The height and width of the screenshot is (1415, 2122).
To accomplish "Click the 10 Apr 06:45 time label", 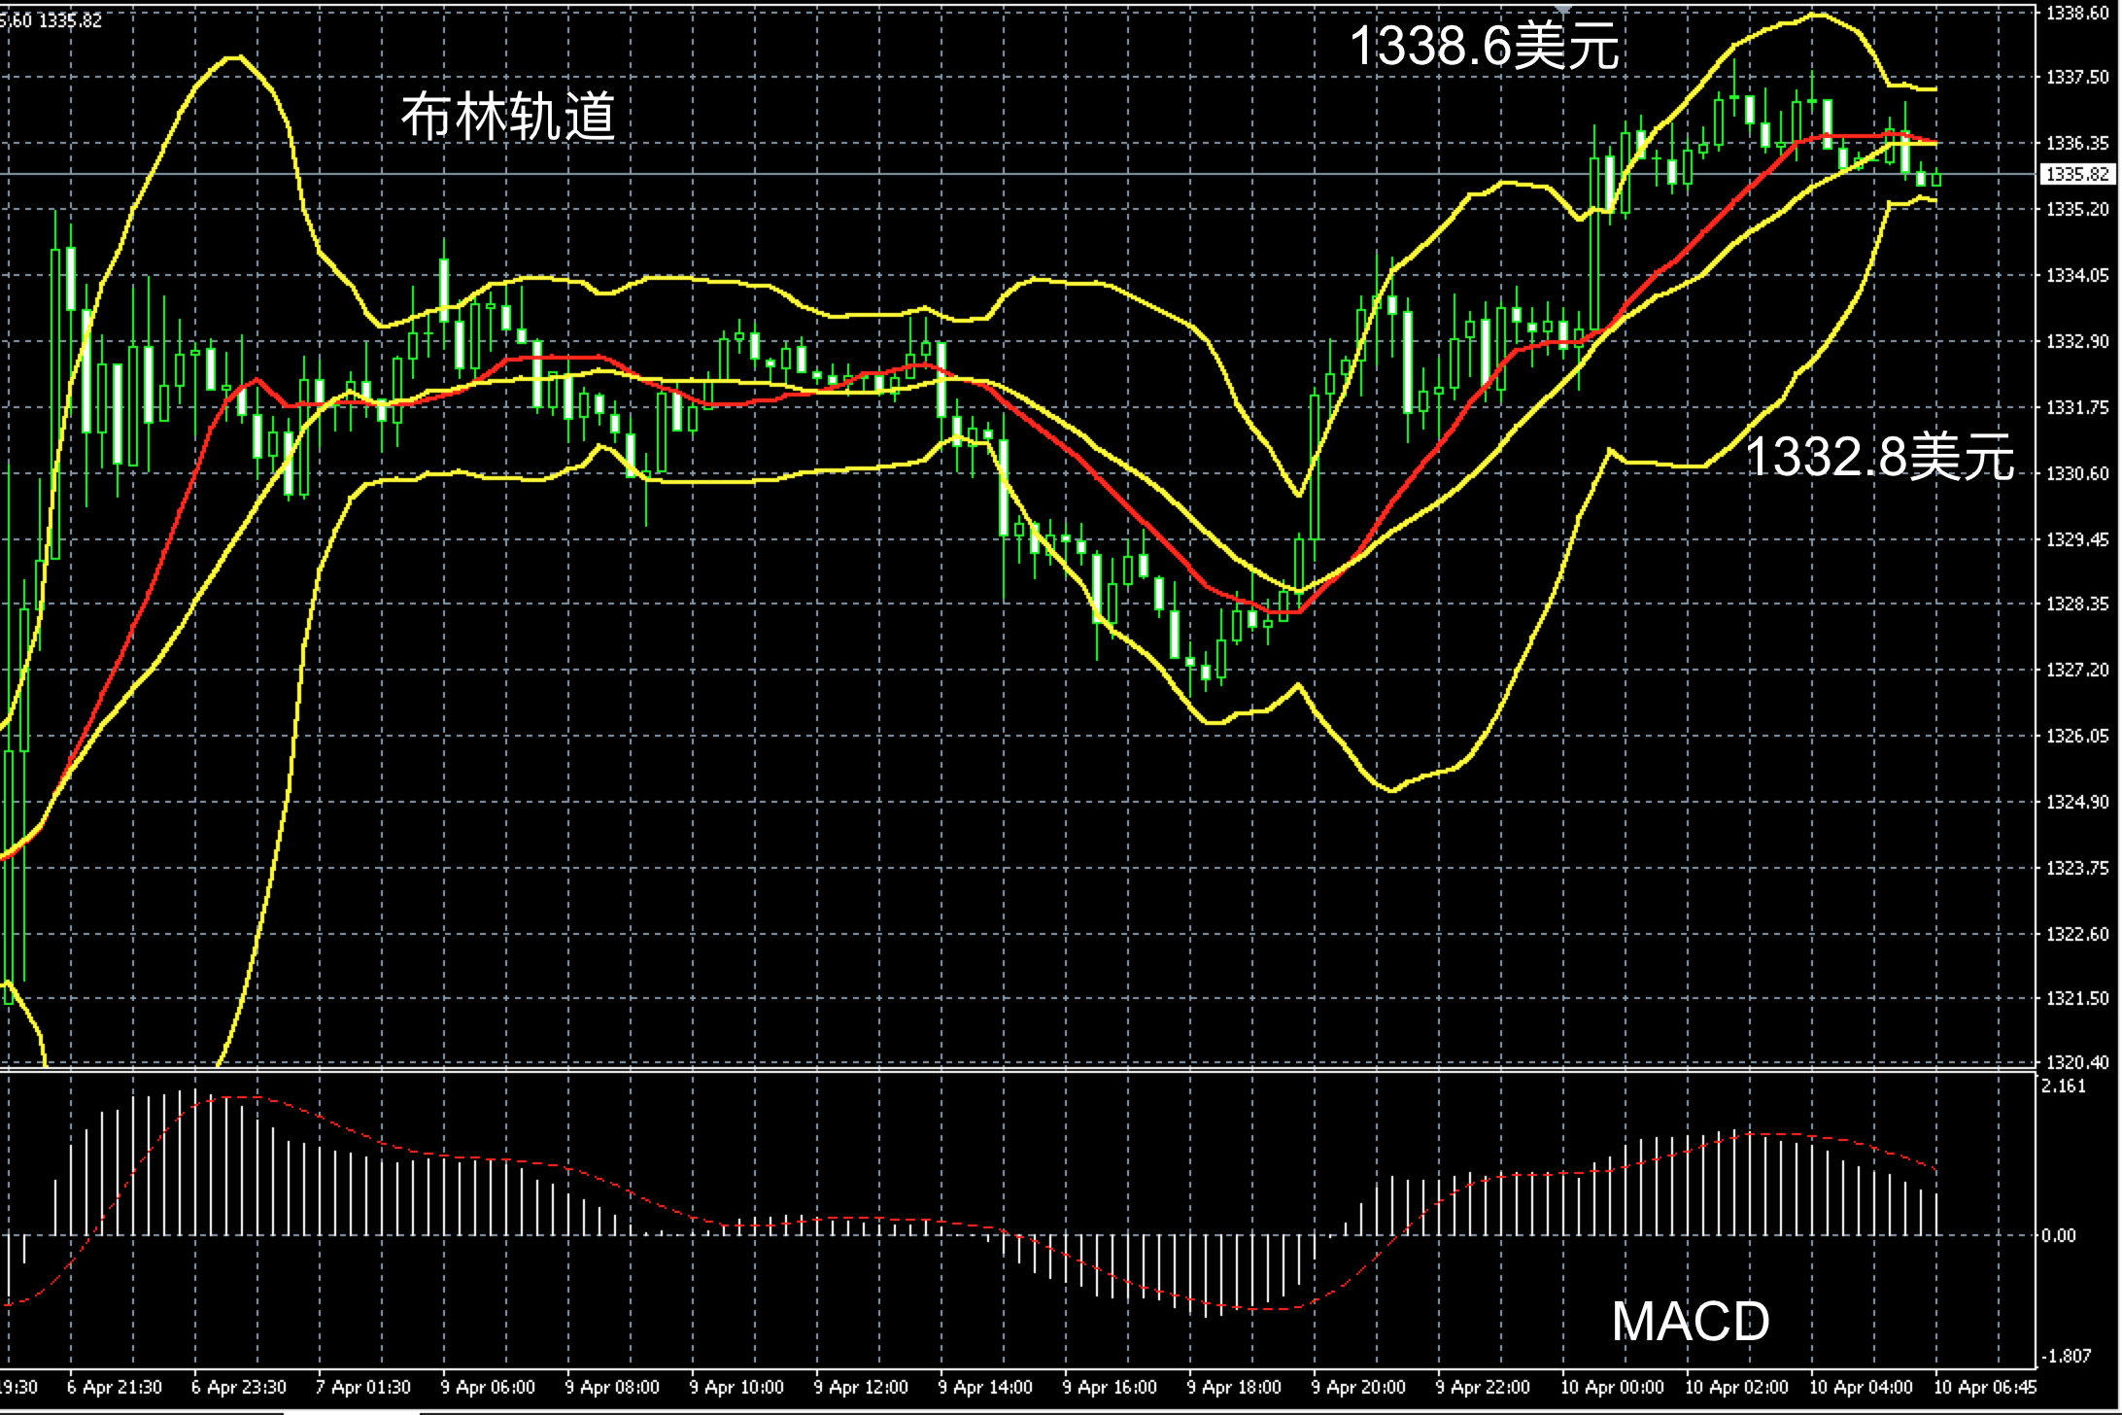I will pyautogui.click(x=1986, y=1388).
